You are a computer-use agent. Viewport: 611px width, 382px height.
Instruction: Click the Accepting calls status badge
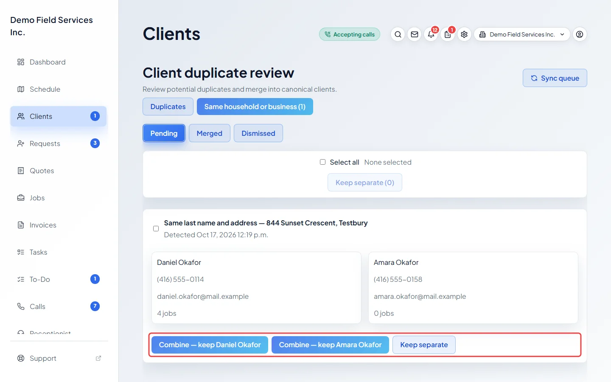click(350, 34)
